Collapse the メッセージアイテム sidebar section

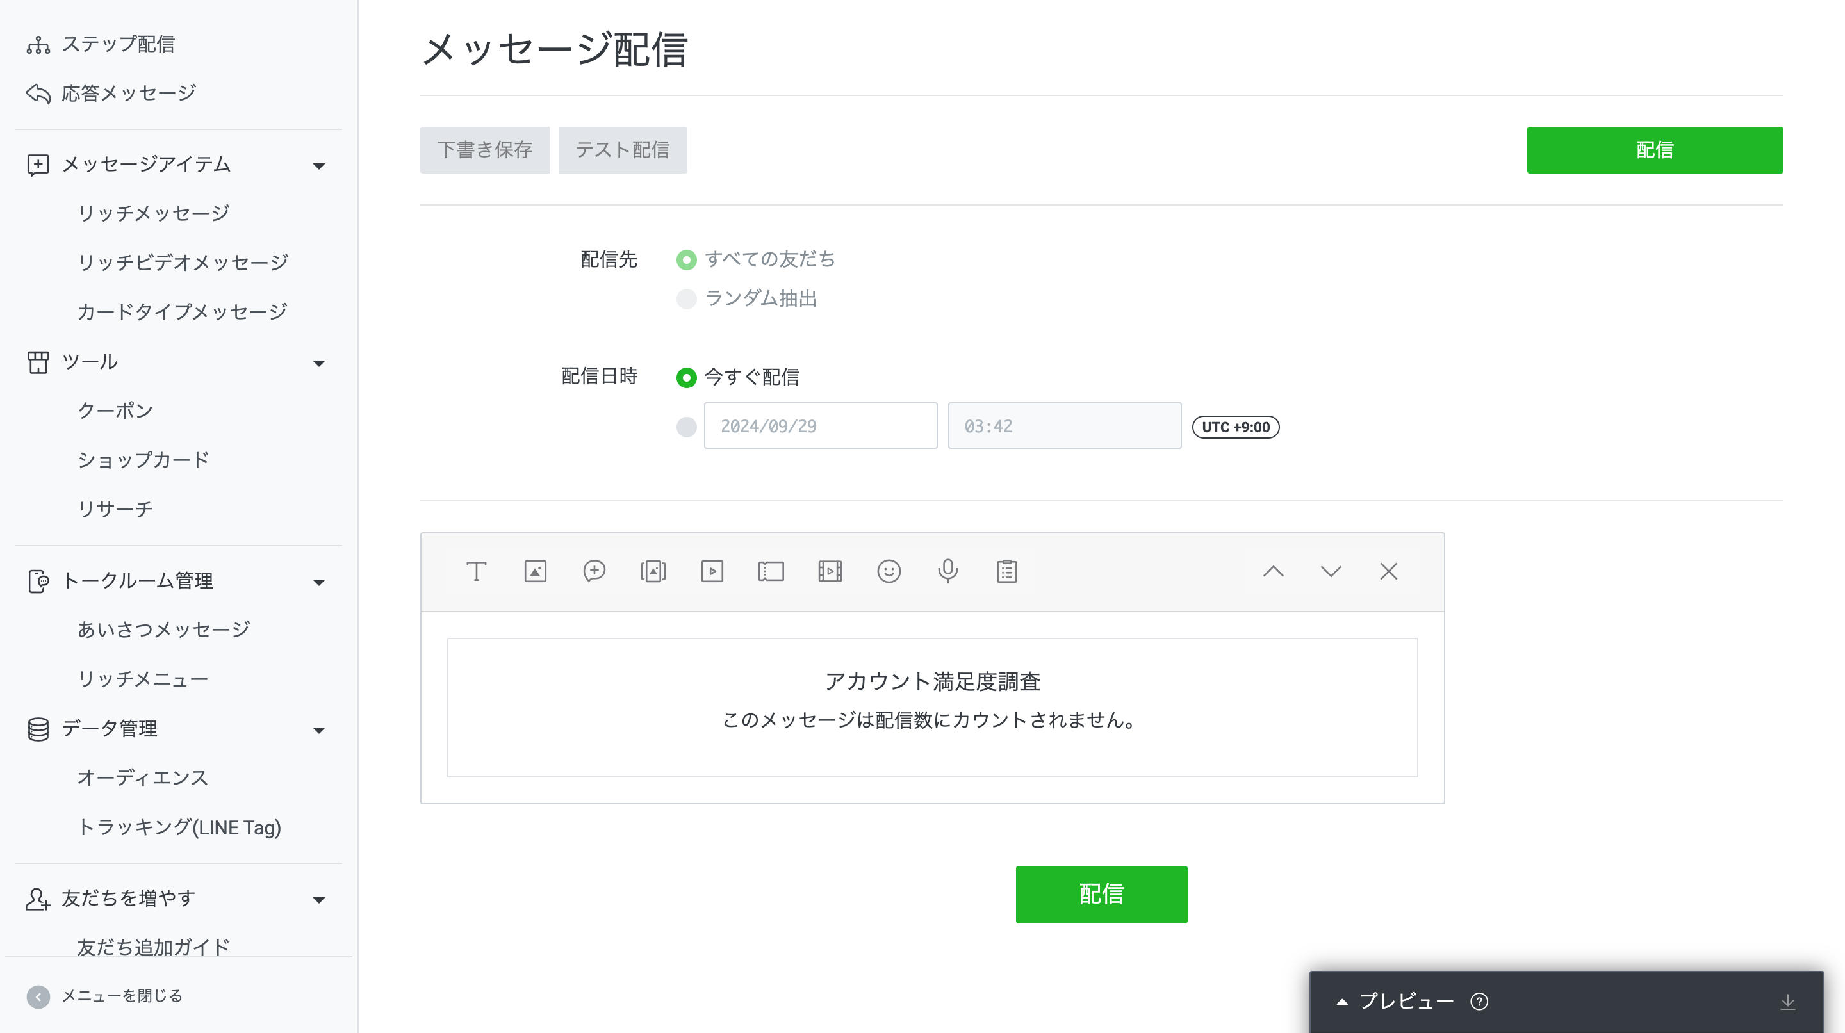319,166
